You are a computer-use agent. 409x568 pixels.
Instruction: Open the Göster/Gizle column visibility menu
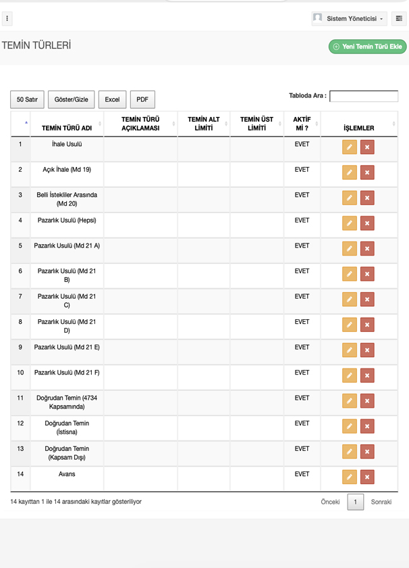tap(71, 99)
